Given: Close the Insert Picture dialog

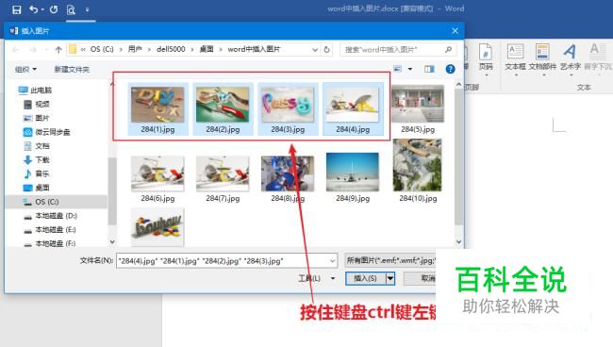Looking at the screenshot, I should click(x=455, y=31).
